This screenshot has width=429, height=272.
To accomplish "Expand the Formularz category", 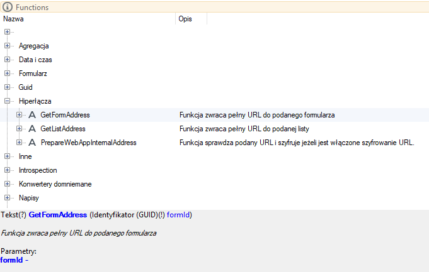I will coord(7,73).
